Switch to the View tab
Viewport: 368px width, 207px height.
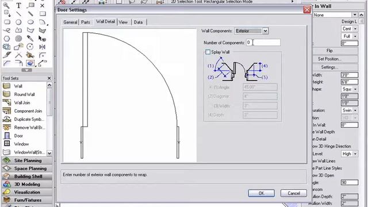tap(123, 22)
